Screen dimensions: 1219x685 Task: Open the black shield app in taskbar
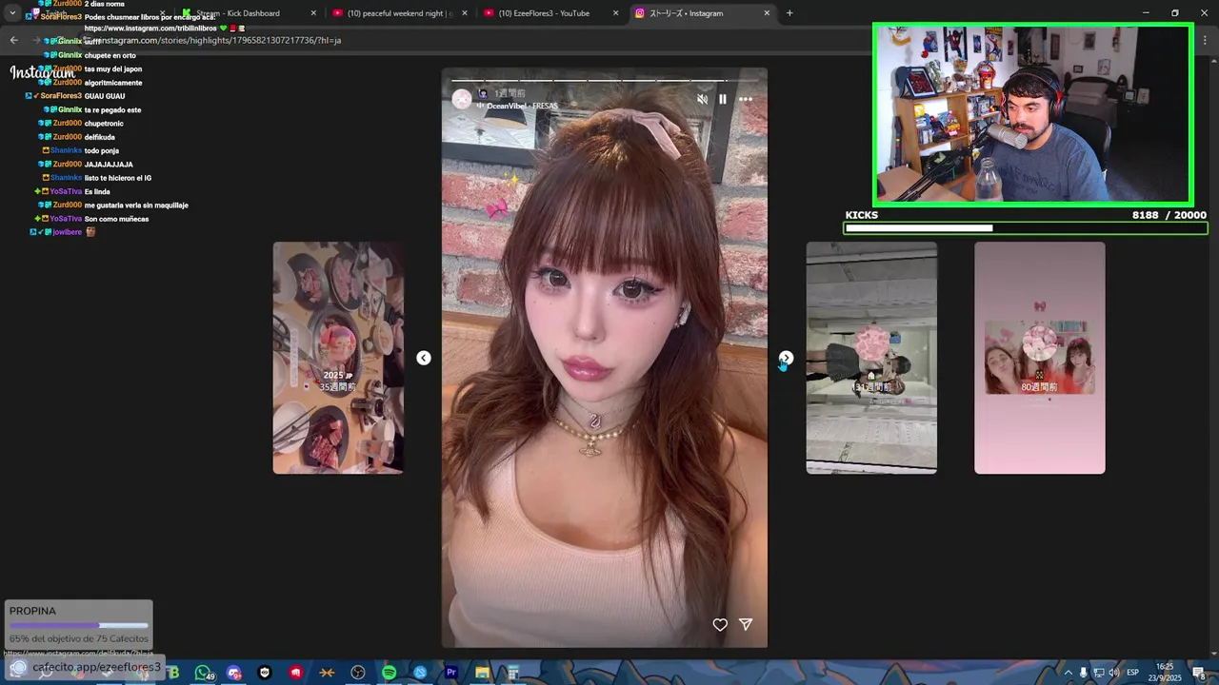[x=265, y=673]
